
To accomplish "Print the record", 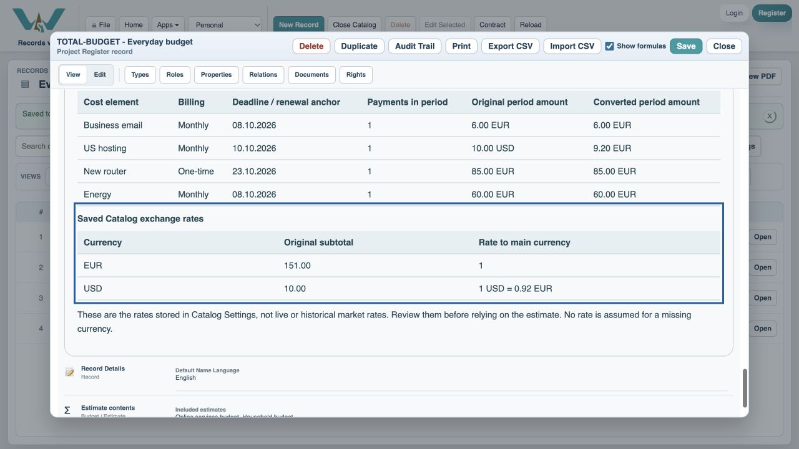I will pos(461,46).
